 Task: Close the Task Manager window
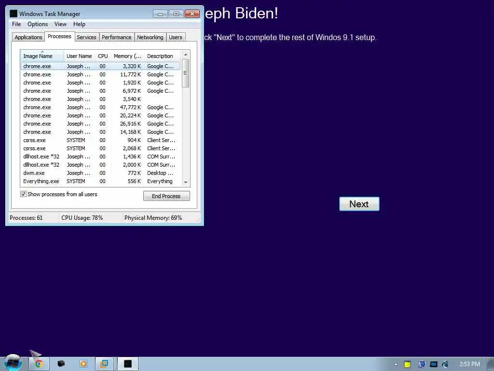[192, 14]
